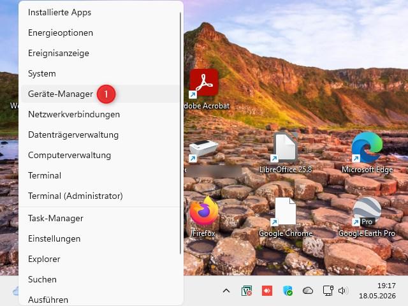The width and height of the screenshot is (408, 306).
Task: Open Installierte Apps from the menu
Action: click(100, 12)
